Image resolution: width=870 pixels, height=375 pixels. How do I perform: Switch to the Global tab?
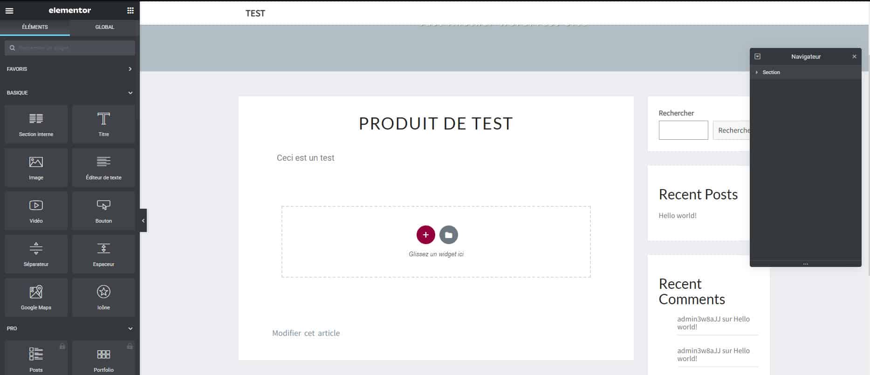(104, 27)
